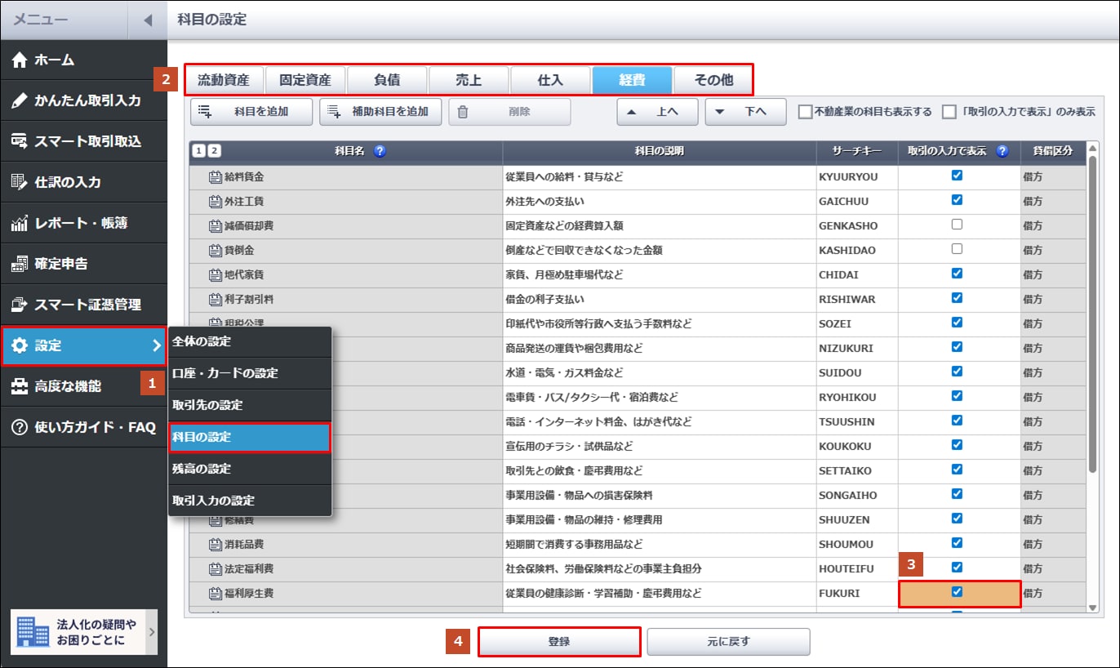Screen dimensions: 1120x668
Task: Click the level 2 tree toggle icon
Action: pyautogui.click(x=214, y=151)
